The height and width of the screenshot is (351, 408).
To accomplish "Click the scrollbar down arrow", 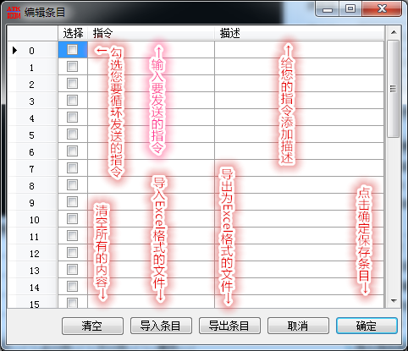I will pyautogui.click(x=394, y=301).
